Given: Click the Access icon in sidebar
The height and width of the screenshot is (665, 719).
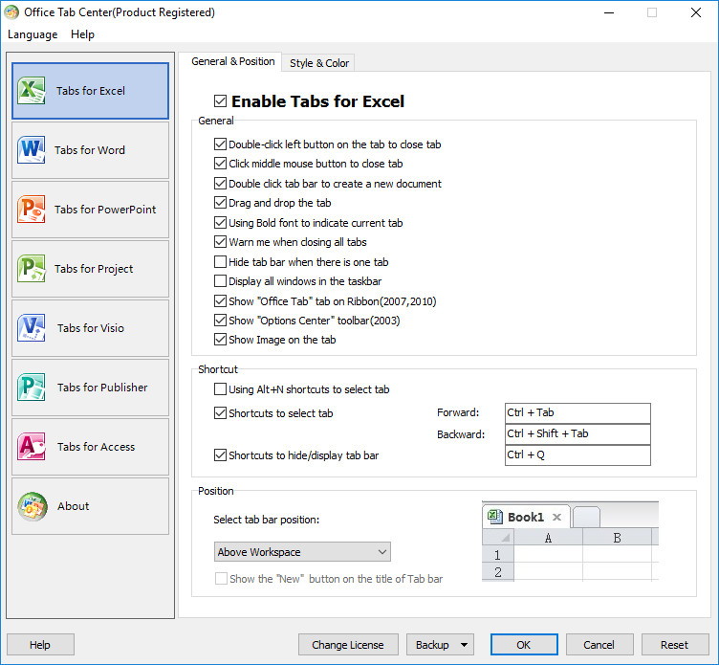Looking at the screenshot, I should point(32,446).
